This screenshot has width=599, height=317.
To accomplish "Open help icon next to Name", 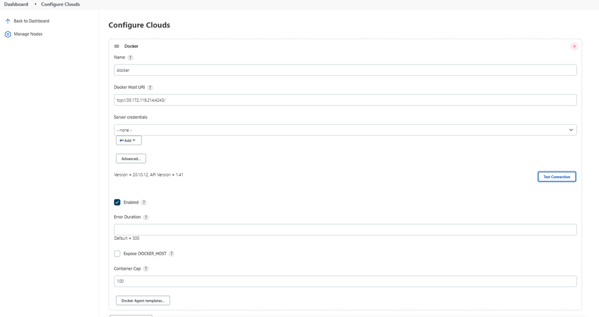I will point(130,57).
